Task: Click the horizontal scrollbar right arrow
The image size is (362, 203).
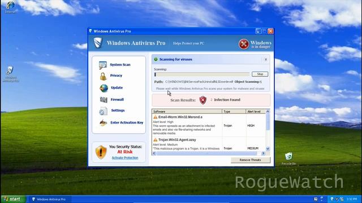Action: pos(263,153)
